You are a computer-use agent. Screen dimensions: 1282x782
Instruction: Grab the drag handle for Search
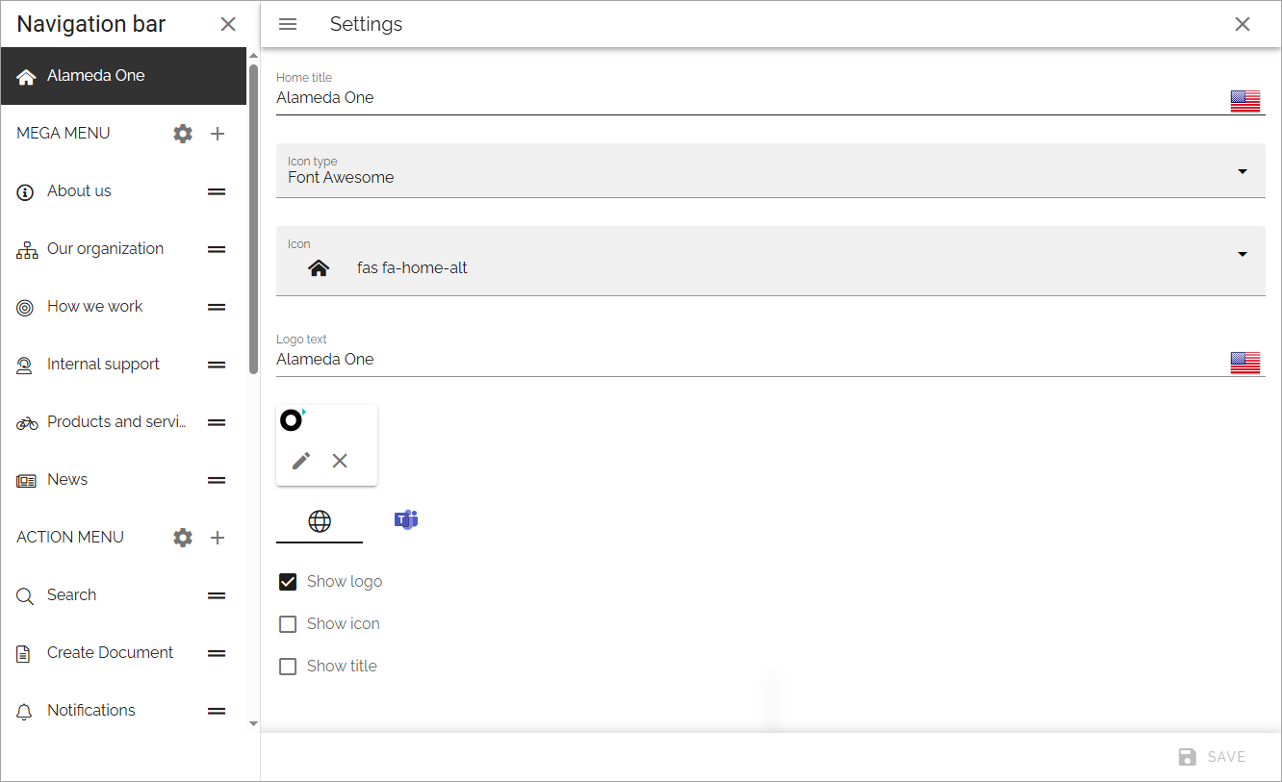pyautogui.click(x=217, y=595)
